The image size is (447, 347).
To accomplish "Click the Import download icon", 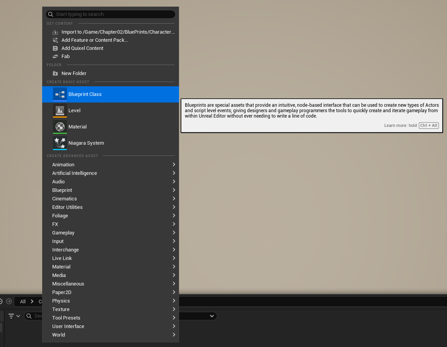I will pos(55,32).
